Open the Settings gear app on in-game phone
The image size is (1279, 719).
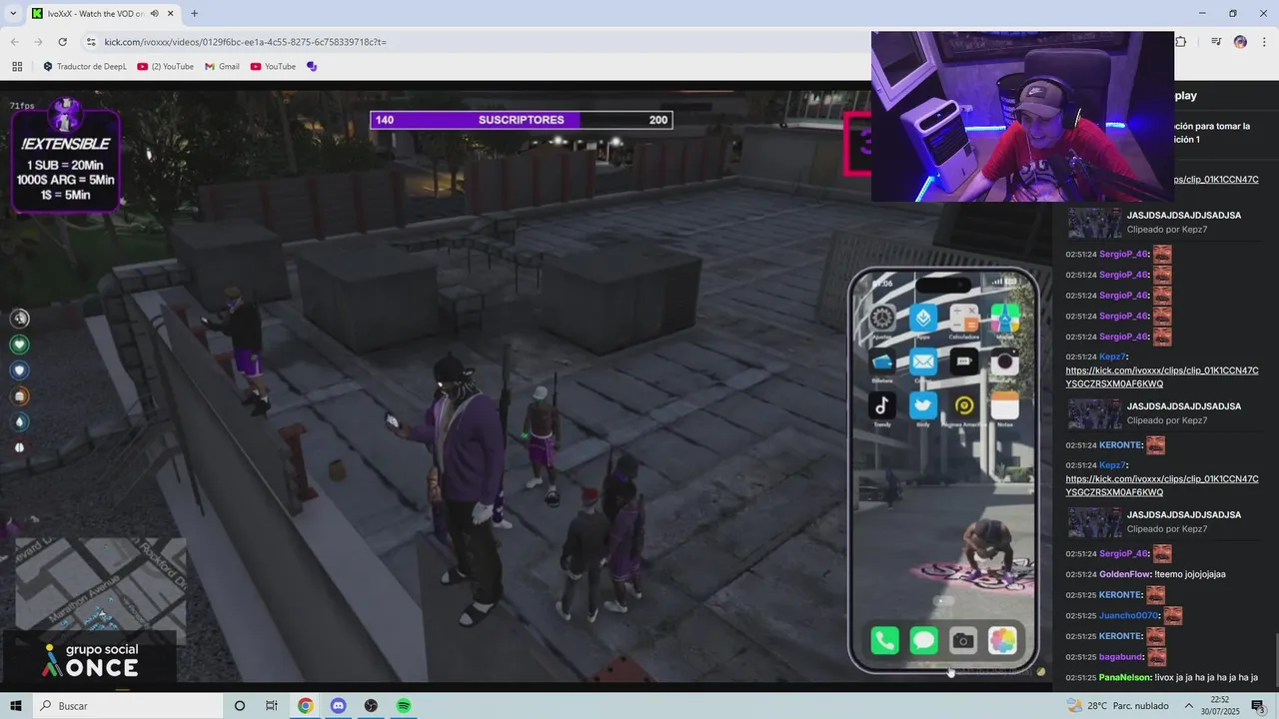[882, 319]
